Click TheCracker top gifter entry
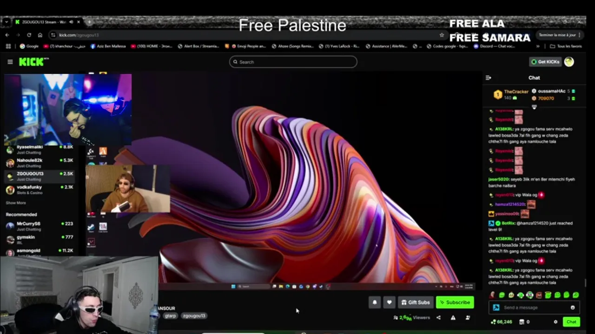Viewport: 595px width, 334px height. tap(511, 95)
